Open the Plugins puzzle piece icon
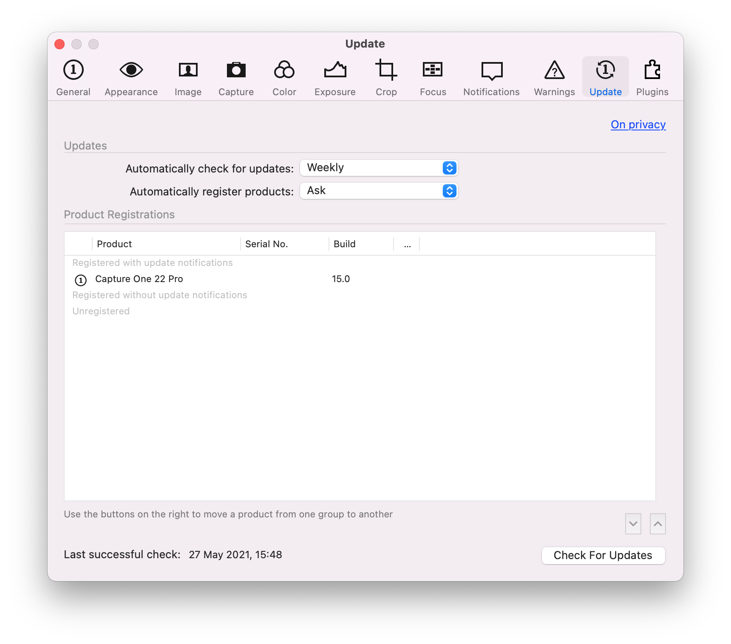This screenshot has width=731, height=644. click(652, 70)
